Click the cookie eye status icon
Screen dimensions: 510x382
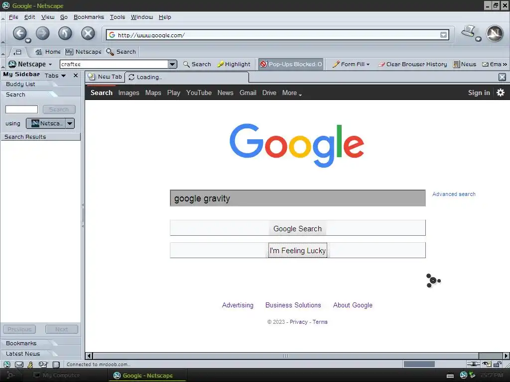point(487,364)
